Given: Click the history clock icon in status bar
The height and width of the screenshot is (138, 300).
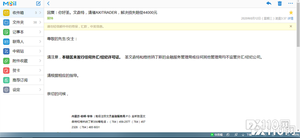Looking at the screenshot, I should click(228, 135).
